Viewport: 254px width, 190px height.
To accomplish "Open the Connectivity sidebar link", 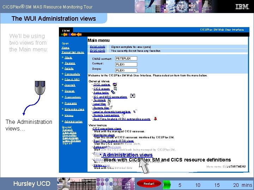I will pyautogui.click(x=72, y=74).
